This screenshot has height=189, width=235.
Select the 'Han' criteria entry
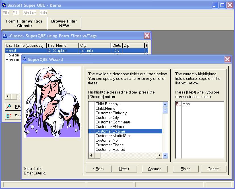(x=186, y=104)
